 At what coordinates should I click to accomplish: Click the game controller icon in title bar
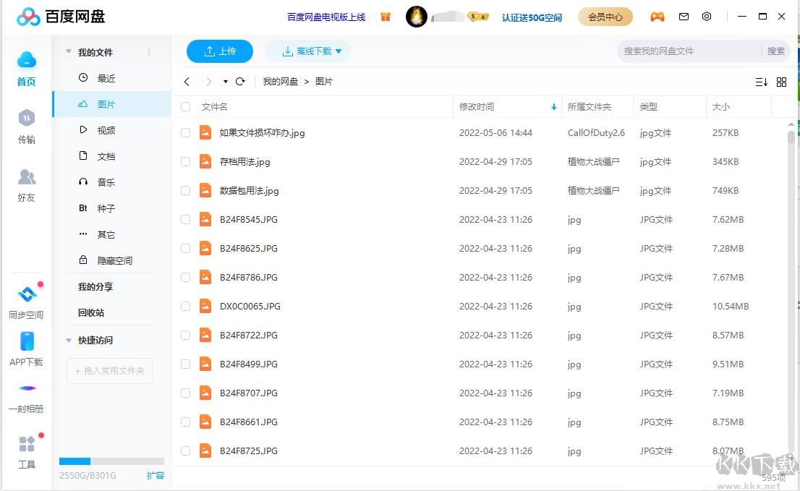pyautogui.click(x=658, y=16)
